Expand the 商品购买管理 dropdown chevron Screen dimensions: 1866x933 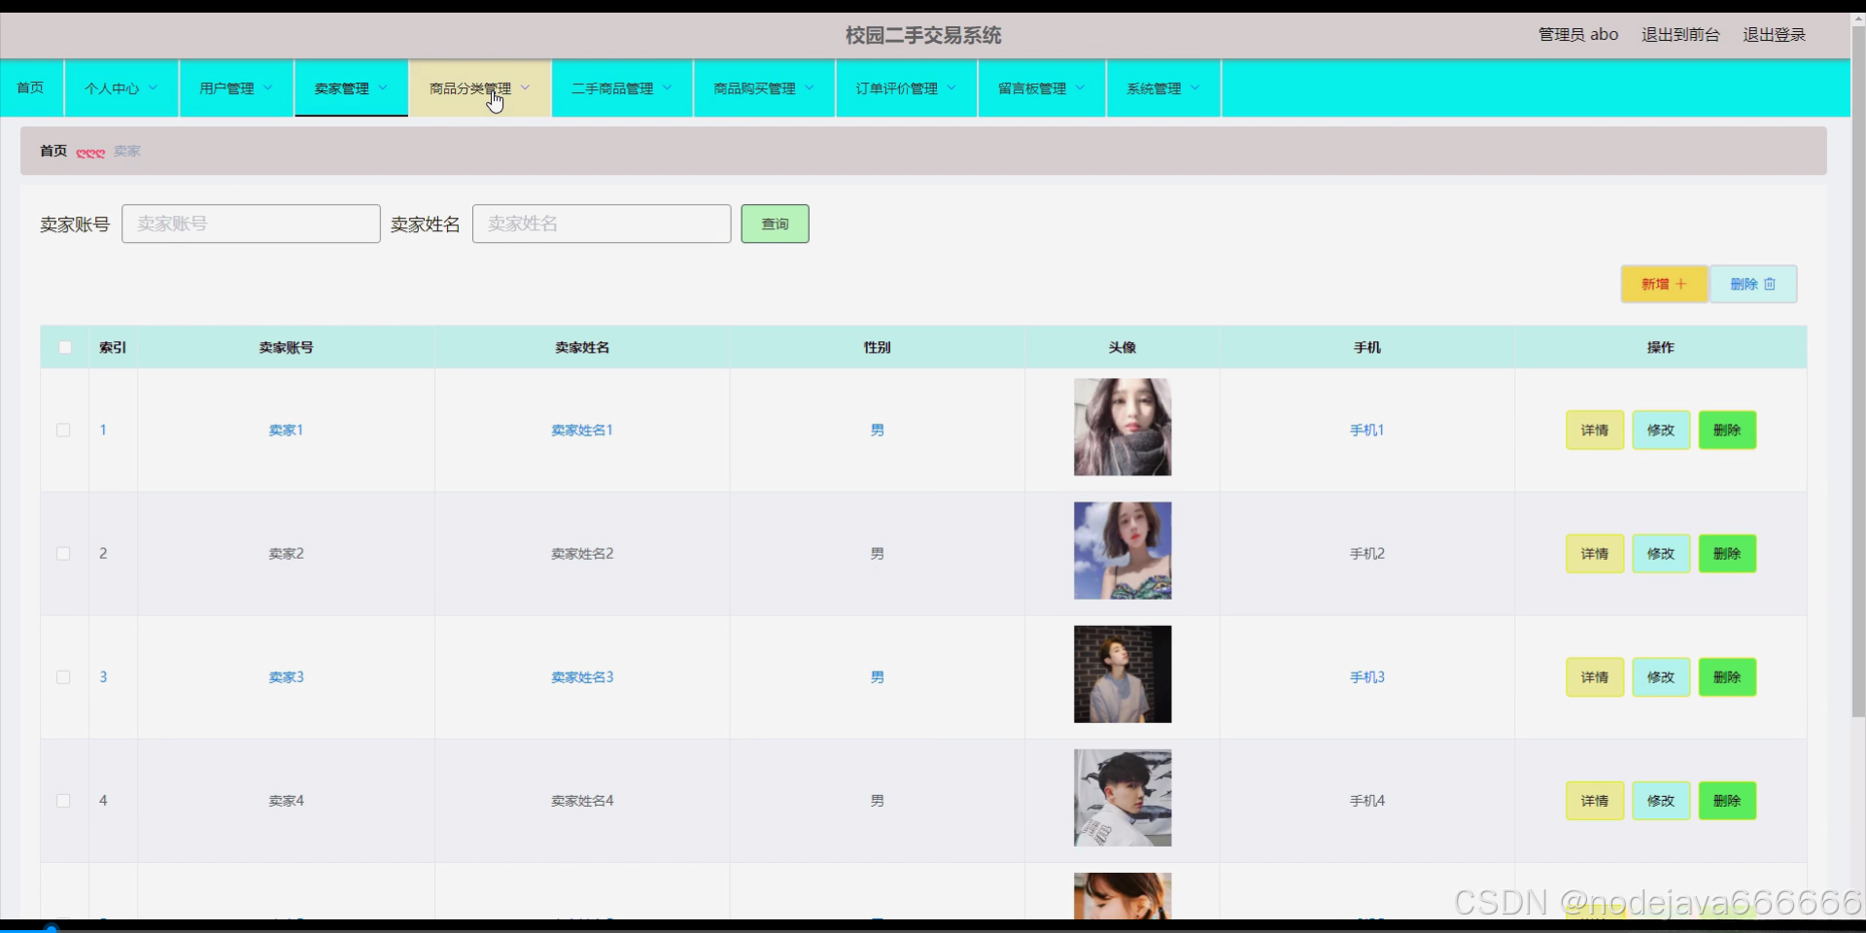click(810, 87)
